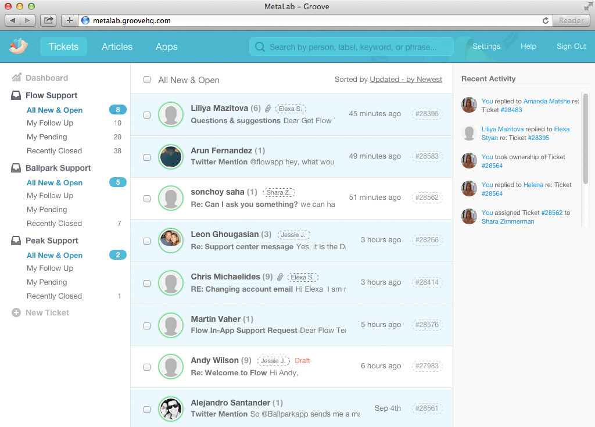Open the Amanda Matshe link in Recent Activity
Viewport: 595px width, 427px height.
click(x=546, y=101)
